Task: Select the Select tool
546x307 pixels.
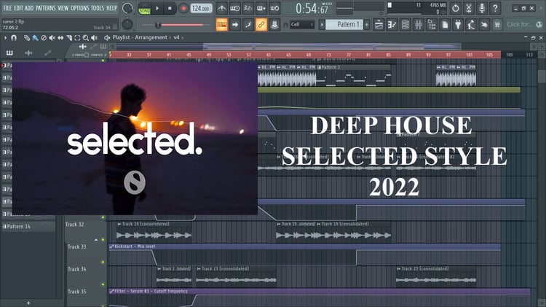Action: coord(77,38)
